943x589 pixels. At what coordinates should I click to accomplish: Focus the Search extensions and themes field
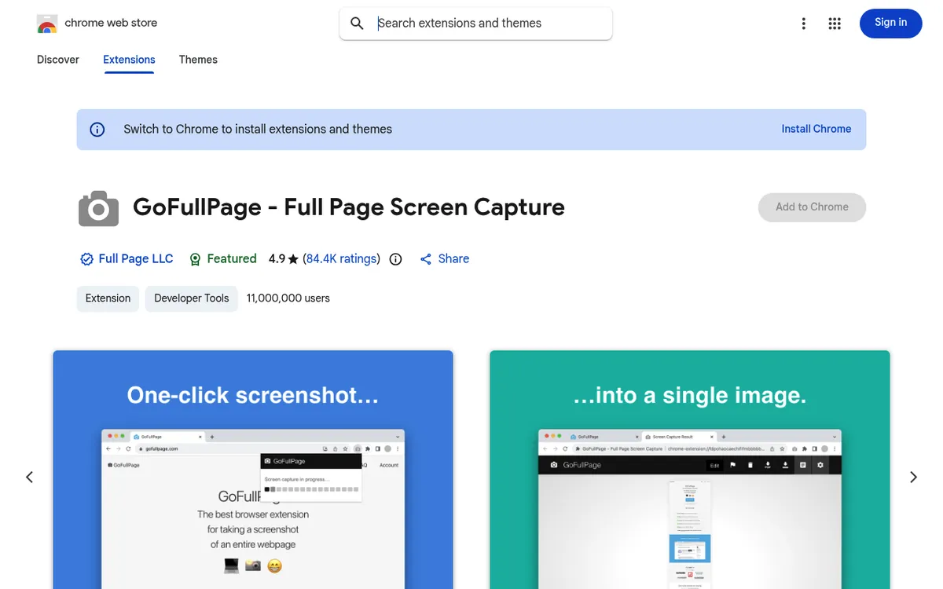click(x=475, y=24)
